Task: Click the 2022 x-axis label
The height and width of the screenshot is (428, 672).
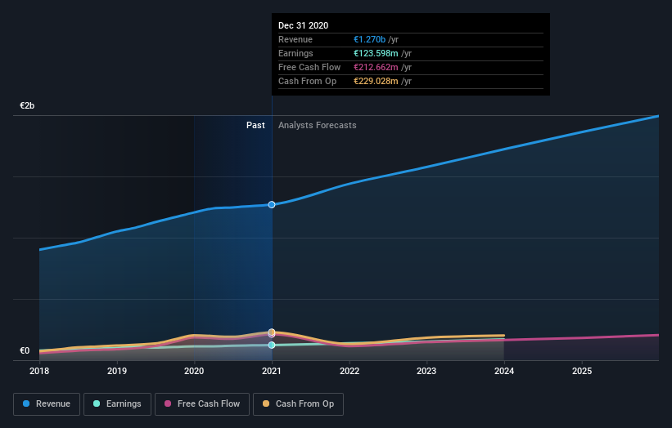Action: point(350,371)
